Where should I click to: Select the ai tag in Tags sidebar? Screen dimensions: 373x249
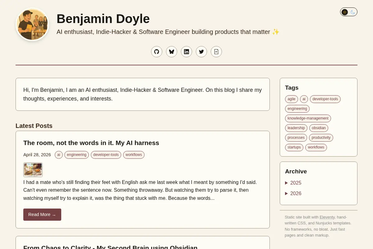pos(304,99)
